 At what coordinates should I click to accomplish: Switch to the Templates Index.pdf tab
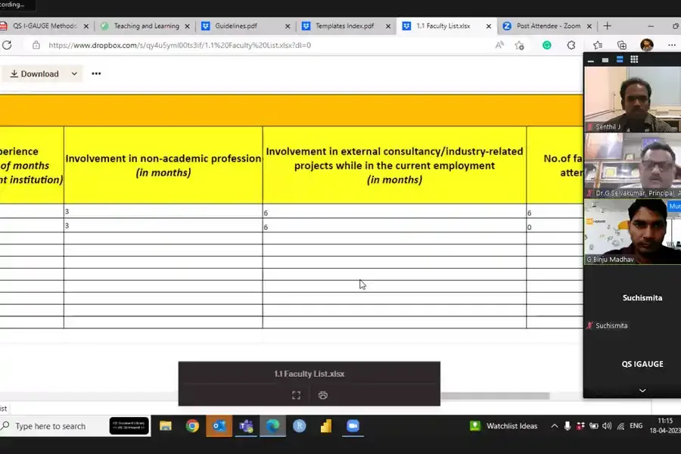tap(344, 26)
